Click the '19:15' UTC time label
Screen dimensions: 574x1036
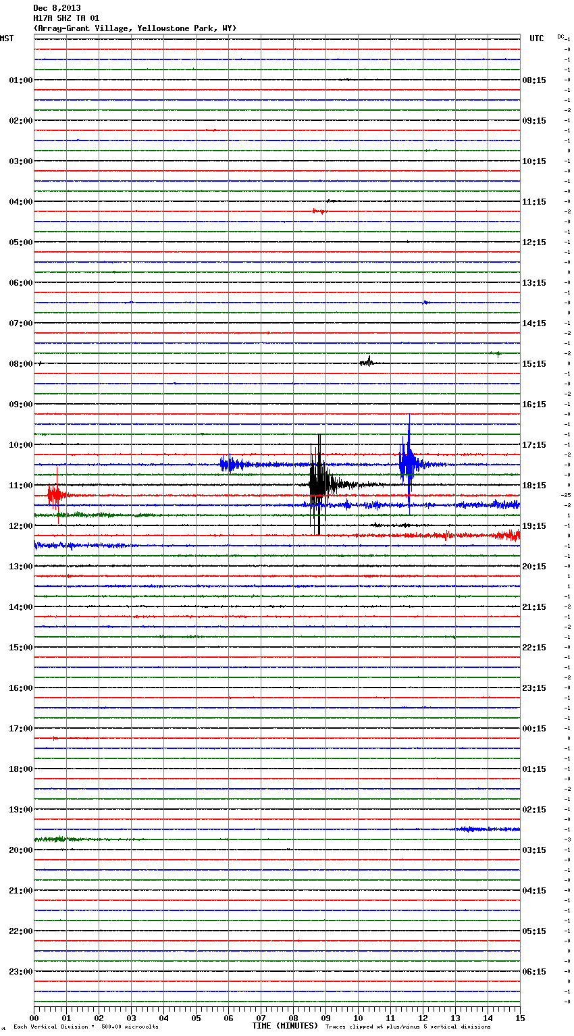534,526
